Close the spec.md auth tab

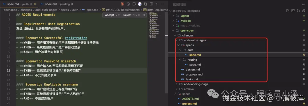35,4
